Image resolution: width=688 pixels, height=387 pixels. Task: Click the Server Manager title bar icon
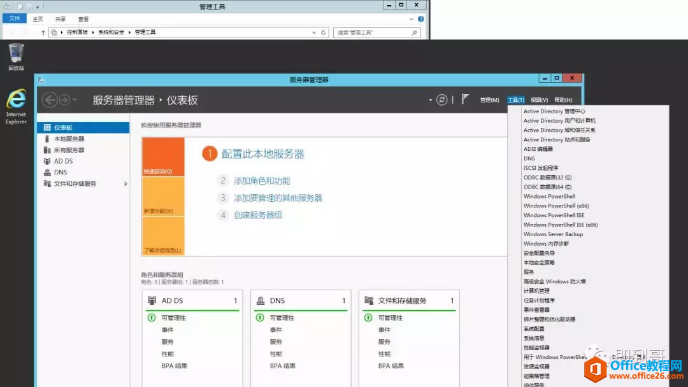point(41,80)
